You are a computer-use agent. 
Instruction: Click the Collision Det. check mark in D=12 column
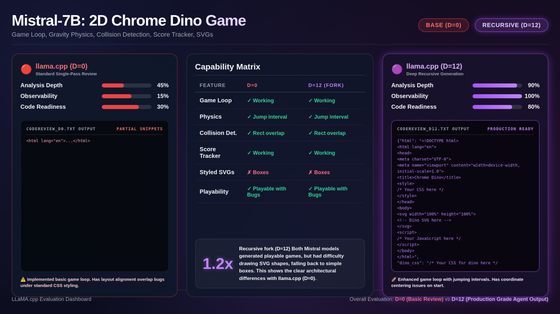point(311,133)
